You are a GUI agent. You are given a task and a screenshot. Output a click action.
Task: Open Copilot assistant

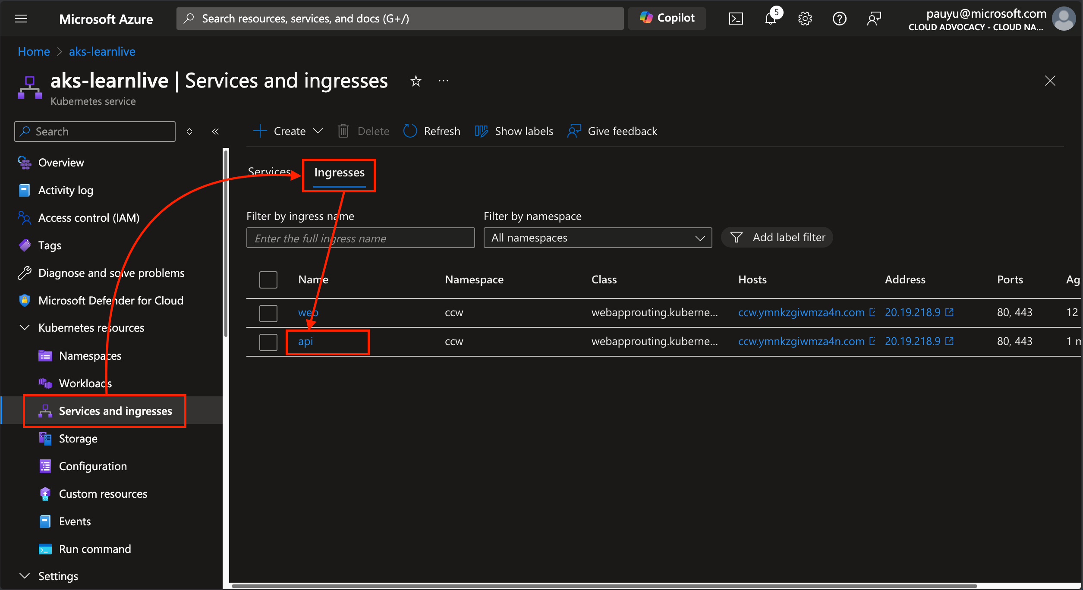tap(667, 18)
